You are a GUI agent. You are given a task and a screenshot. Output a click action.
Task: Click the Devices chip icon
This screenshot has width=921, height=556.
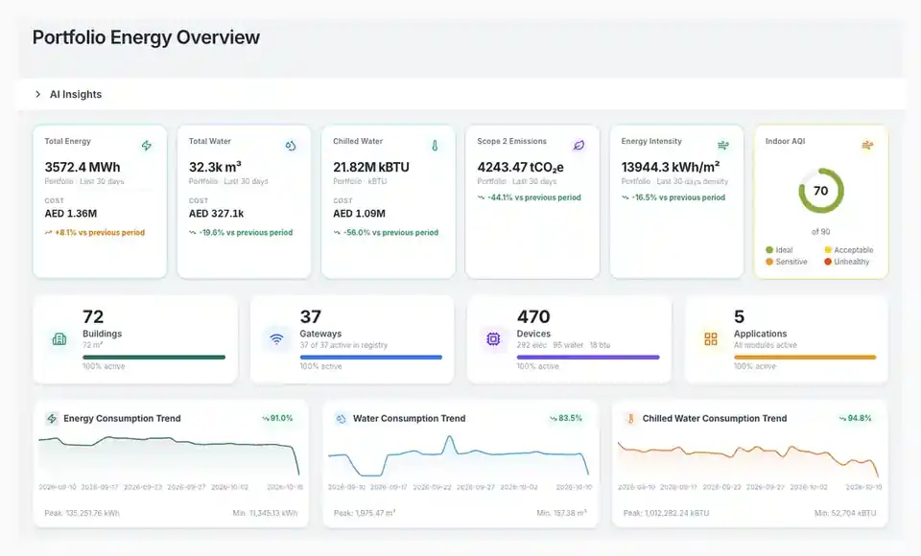[493, 338]
